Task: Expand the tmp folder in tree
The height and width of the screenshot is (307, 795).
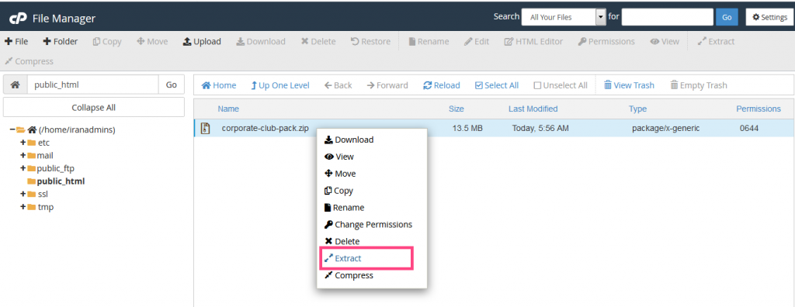Action: coord(23,207)
